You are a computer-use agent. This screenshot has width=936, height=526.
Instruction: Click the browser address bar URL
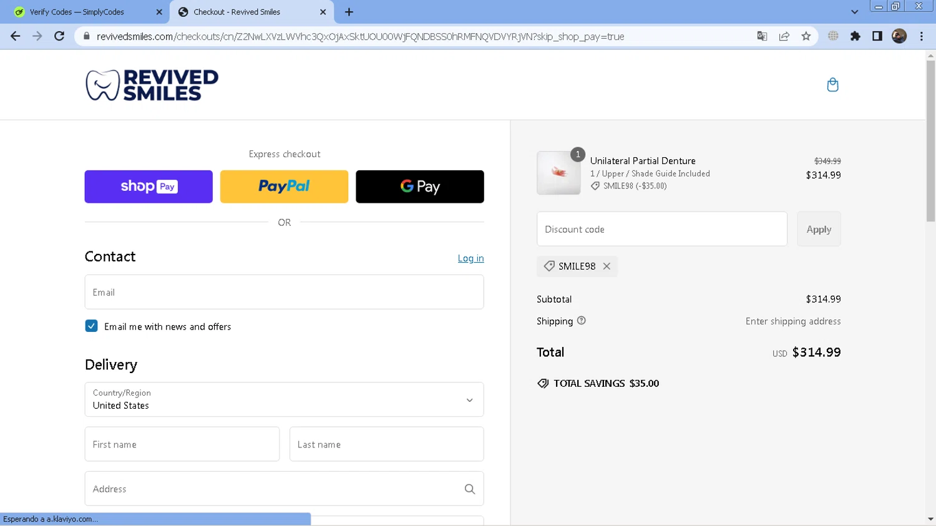coord(361,36)
